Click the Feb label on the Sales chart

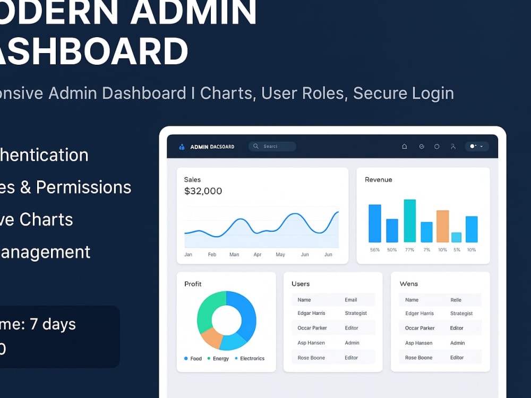(x=212, y=255)
